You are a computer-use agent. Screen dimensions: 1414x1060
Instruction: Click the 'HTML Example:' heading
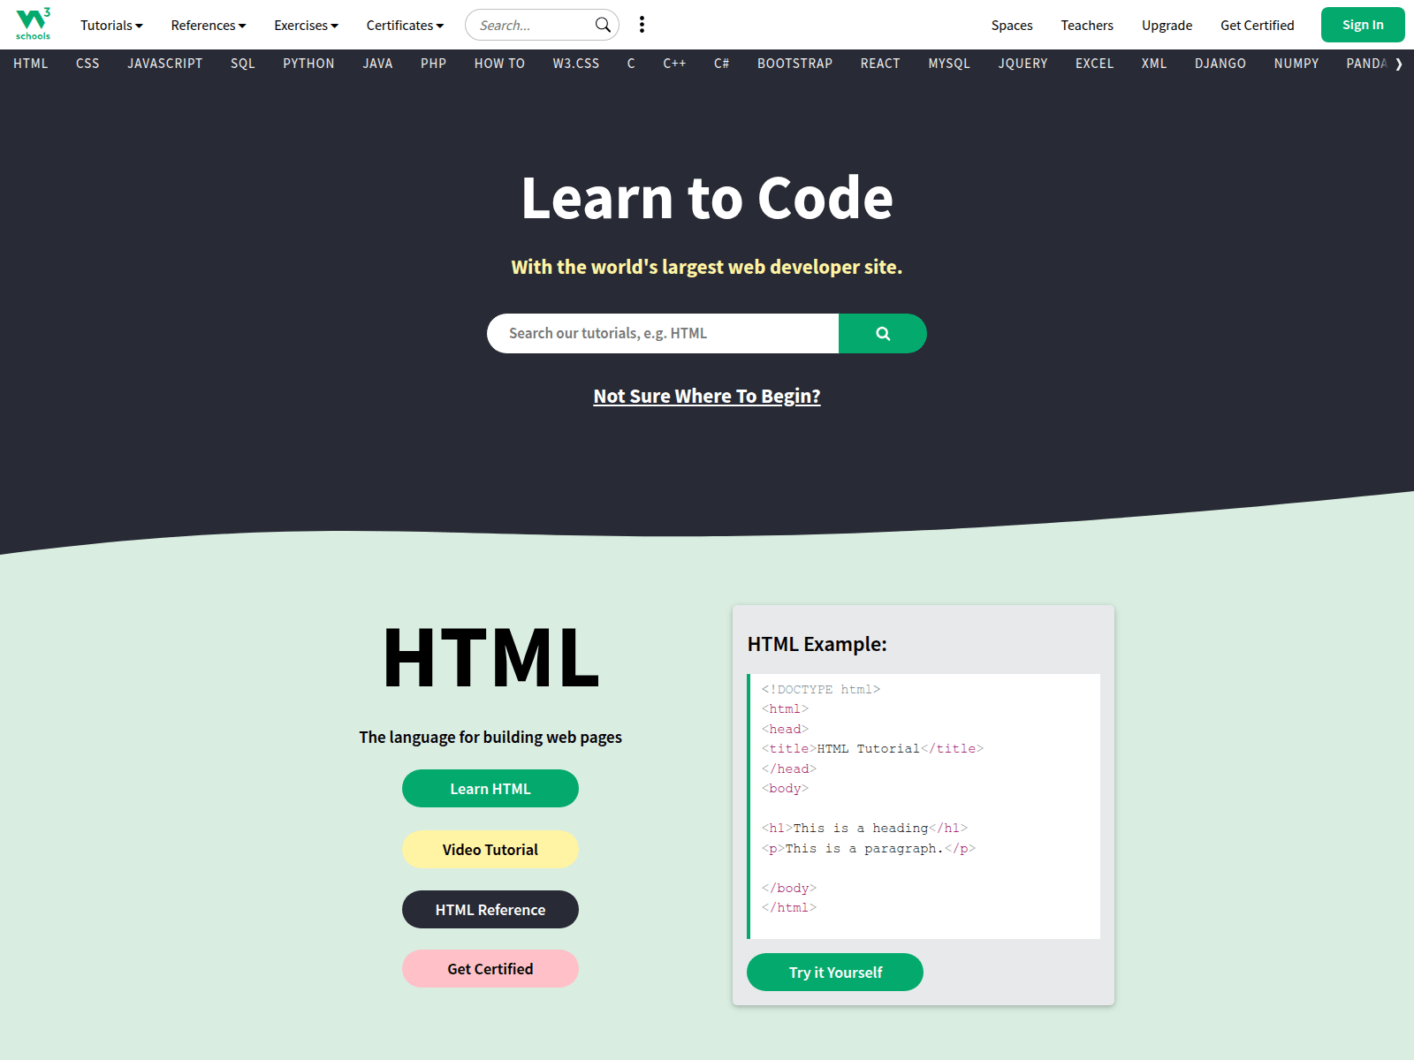click(817, 644)
